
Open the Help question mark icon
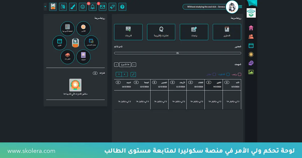(122, 7)
